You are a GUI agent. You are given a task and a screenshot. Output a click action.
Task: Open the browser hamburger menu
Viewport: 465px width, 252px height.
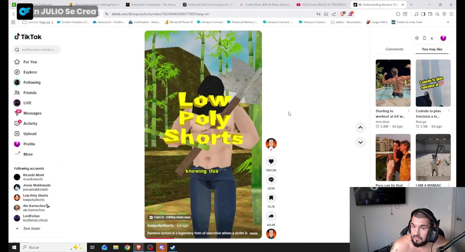tap(451, 14)
